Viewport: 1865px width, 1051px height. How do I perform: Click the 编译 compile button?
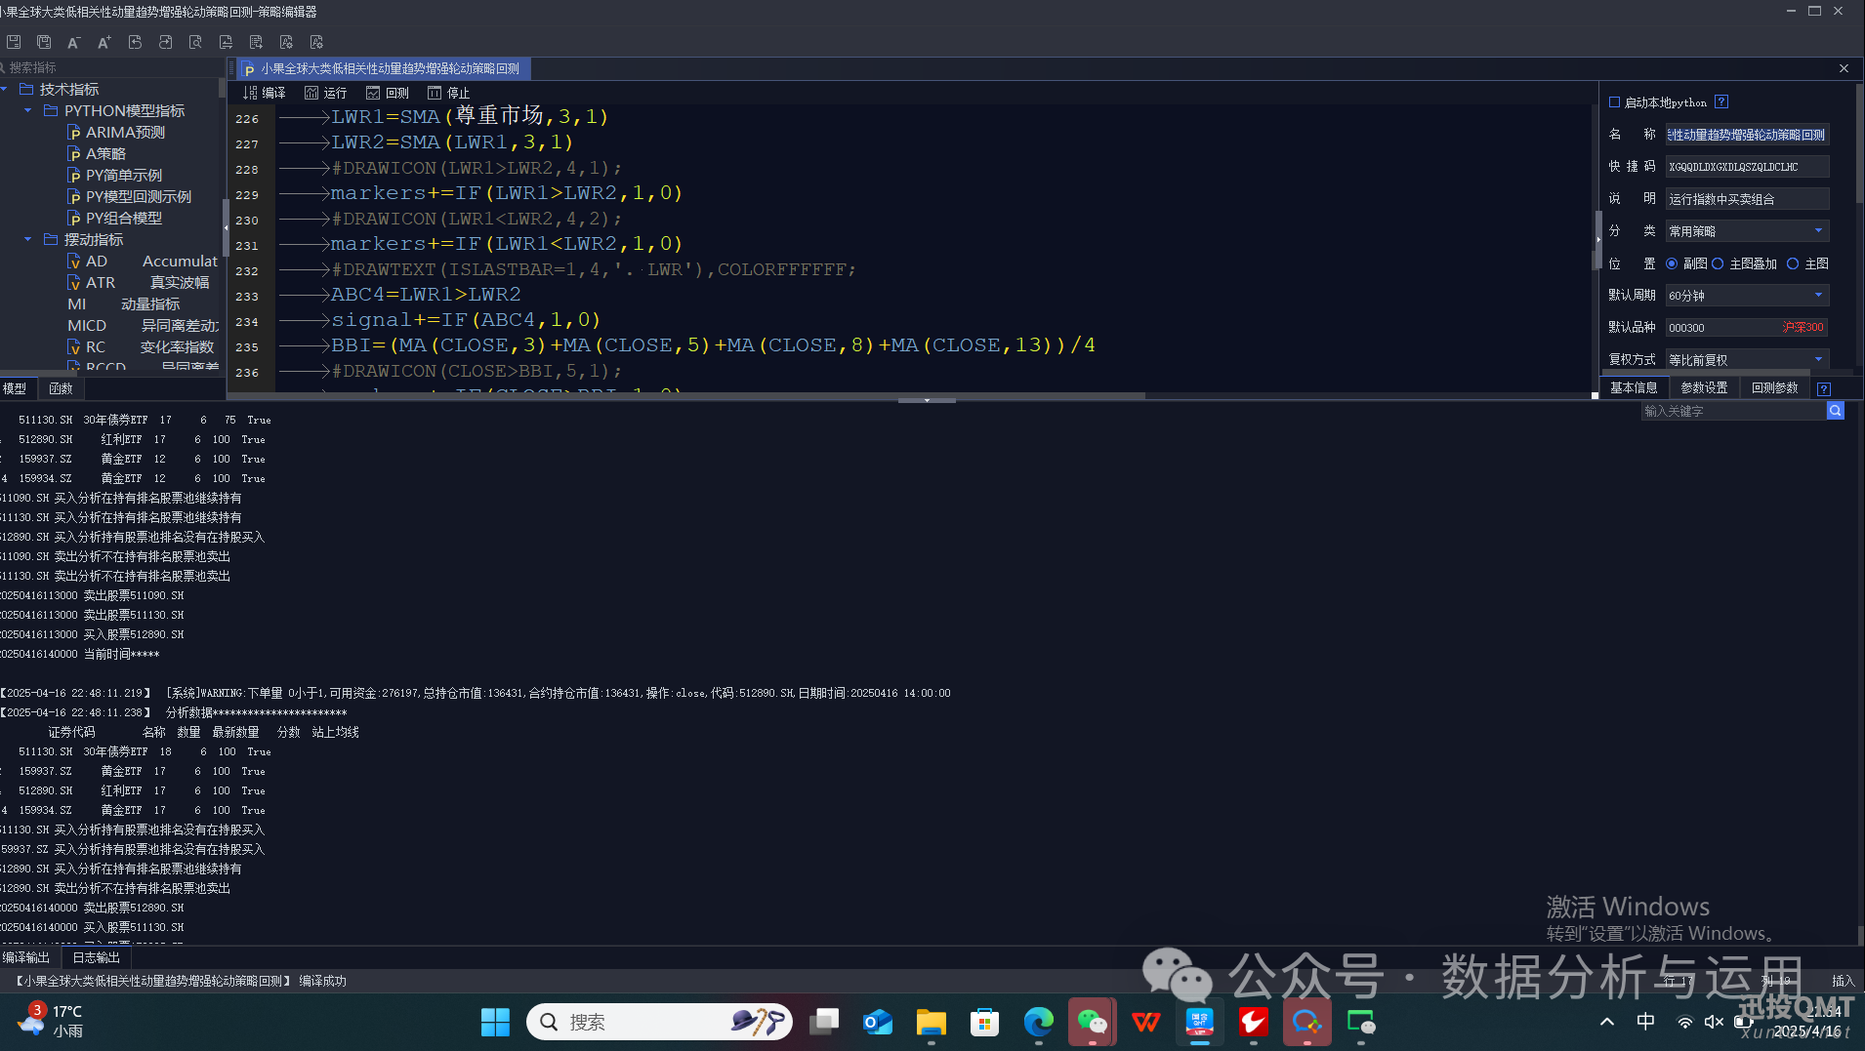[264, 93]
